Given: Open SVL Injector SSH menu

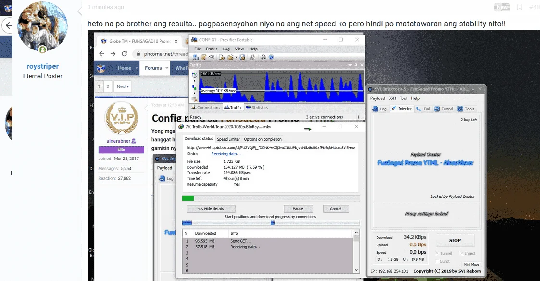Looking at the screenshot, I should click(x=392, y=98).
